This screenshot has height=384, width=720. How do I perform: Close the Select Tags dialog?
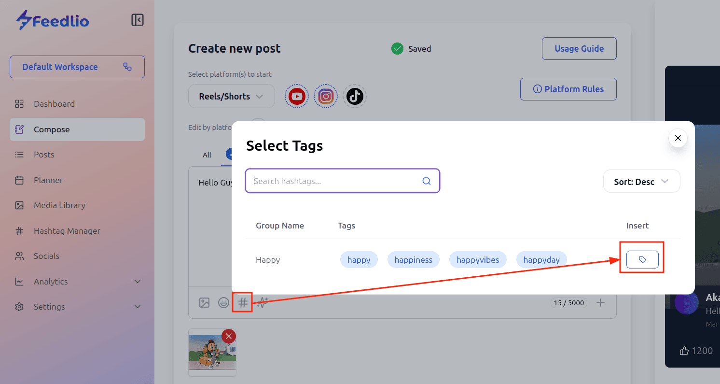point(678,138)
